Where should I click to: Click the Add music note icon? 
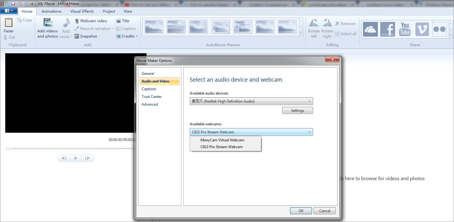coord(66,23)
